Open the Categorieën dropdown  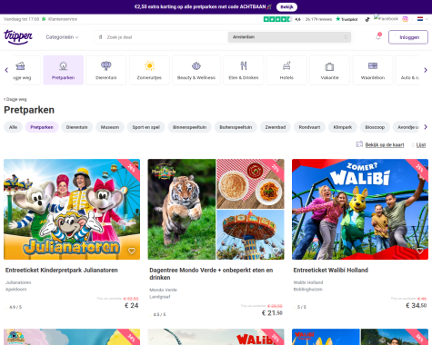click(x=62, y=37)
